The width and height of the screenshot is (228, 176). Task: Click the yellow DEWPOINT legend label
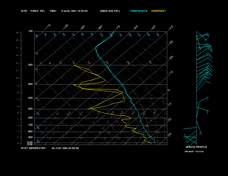coord(159,11)
